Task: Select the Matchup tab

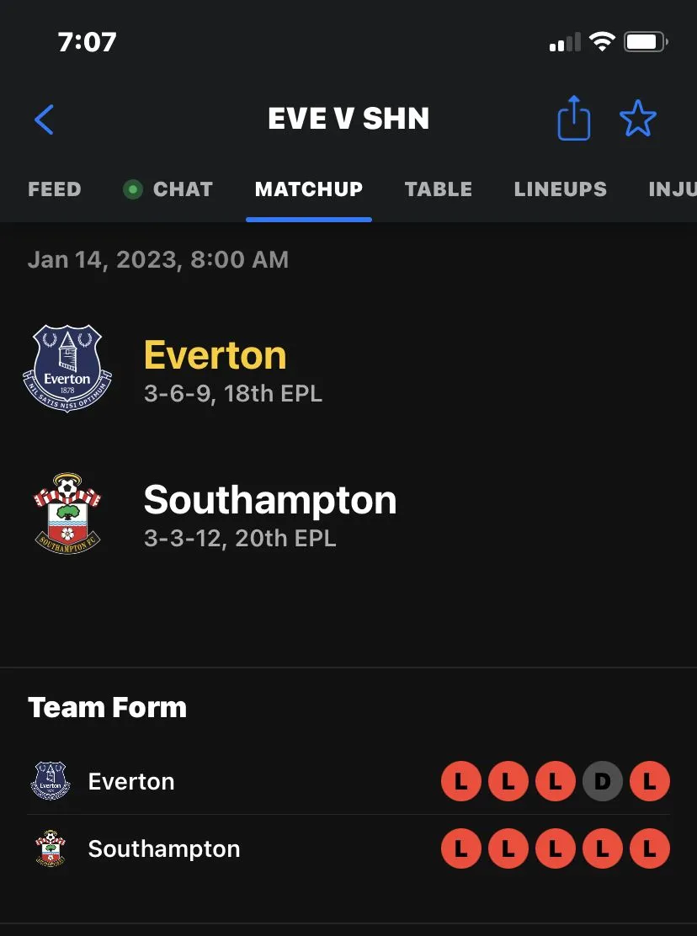Action: coord(309,189)
